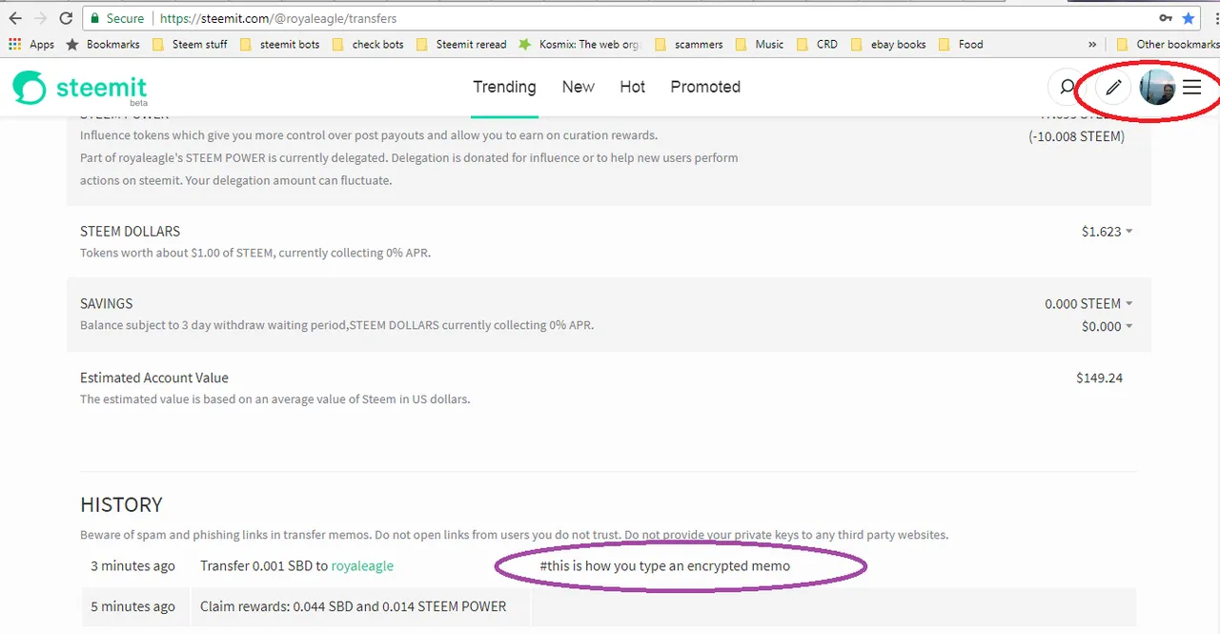Open the scammers bookmark folder
1220x634 pixels.
[x=688, y=44]
